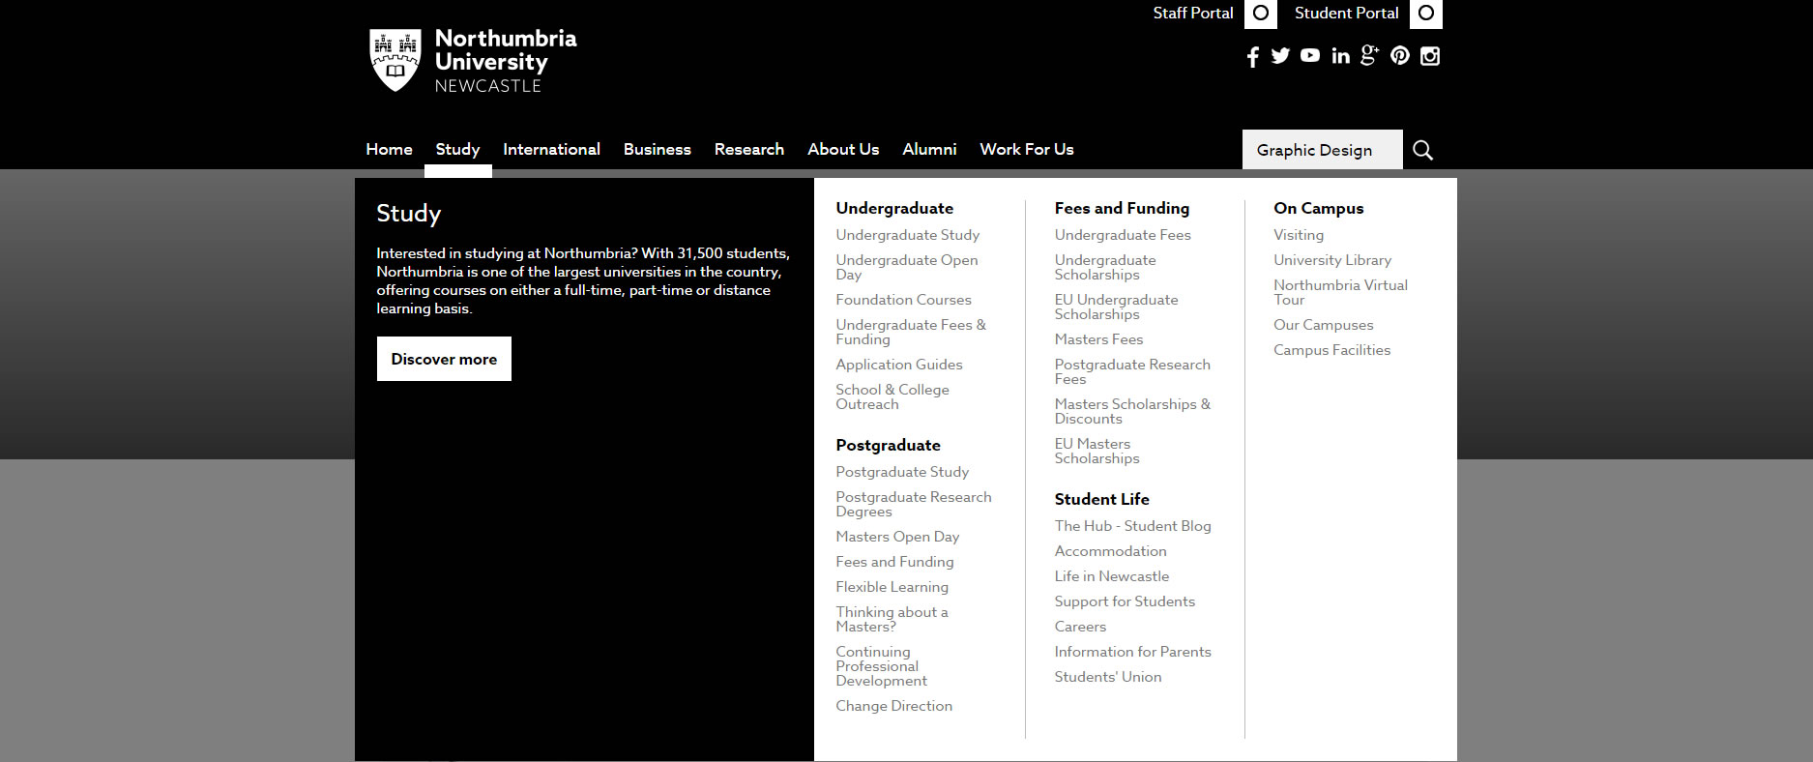The height and width of the screenshot is (762, 1813).
Task: Open the Facebook social icon
Action: (x=1252, y=57)
